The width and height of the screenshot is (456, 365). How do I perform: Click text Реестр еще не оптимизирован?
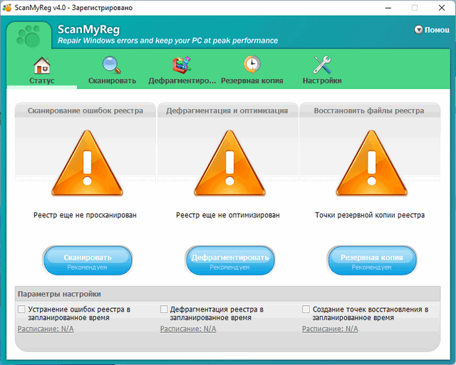[x=228, y=215]
